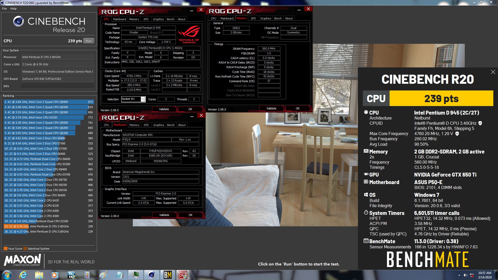Click the DRAM Frequency value 560.0 MHz

point(269,48)
